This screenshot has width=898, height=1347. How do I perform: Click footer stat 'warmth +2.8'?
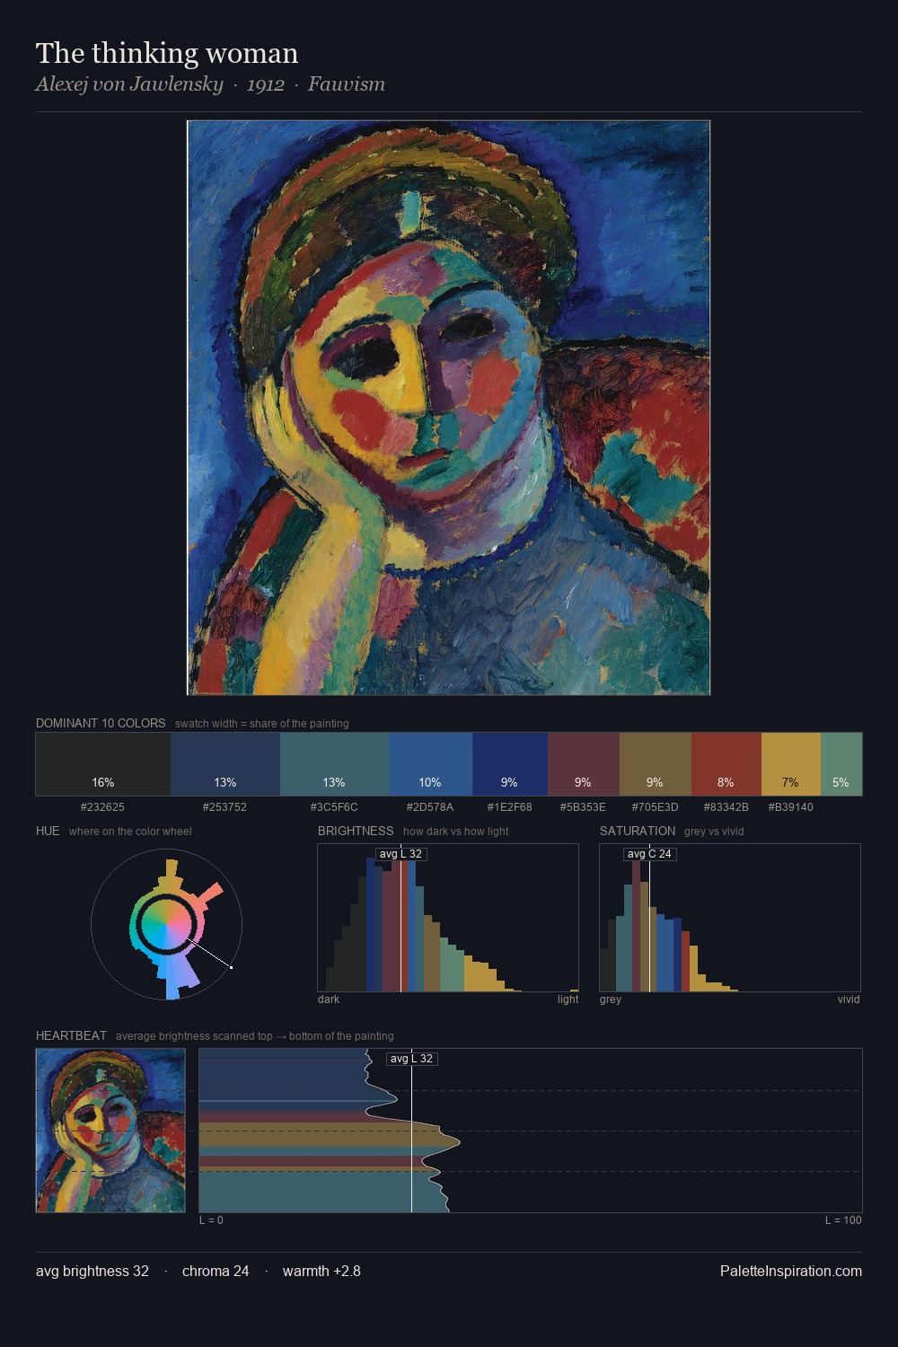point(321,1272)
